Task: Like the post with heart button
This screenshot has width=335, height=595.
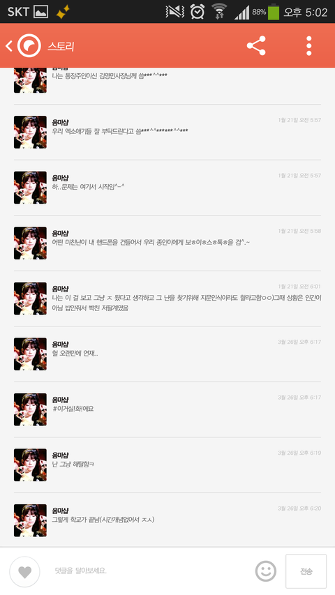Action: [24, 571]
